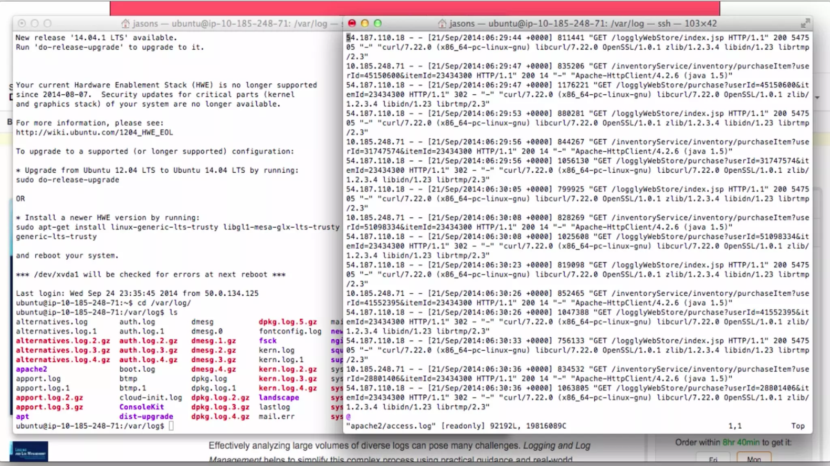Select the Fri delivery option button
Viewport: 830px width, 466px height.
coord(713,459)
